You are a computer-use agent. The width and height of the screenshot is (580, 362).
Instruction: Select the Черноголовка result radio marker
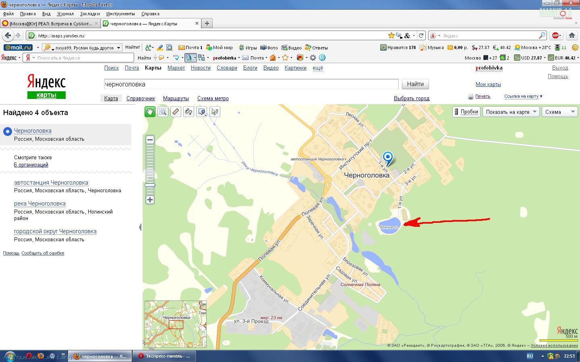(8, 132)
